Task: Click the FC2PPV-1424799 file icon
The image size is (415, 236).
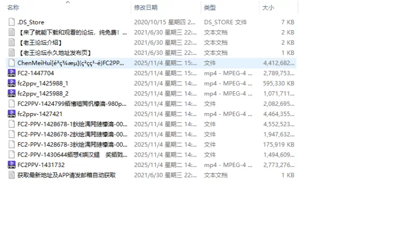Action: click(11, 104)
